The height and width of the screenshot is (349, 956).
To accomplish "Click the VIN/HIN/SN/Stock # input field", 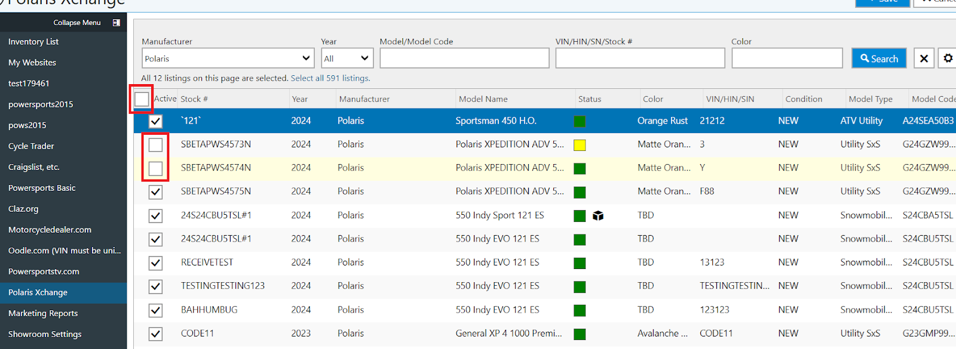I will coord(640,58).
